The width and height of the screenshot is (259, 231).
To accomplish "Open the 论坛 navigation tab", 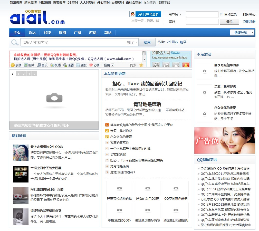I will (32, 33).
